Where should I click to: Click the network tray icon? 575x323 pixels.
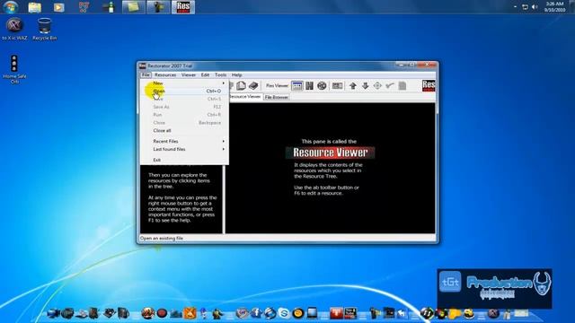[525, 7]
